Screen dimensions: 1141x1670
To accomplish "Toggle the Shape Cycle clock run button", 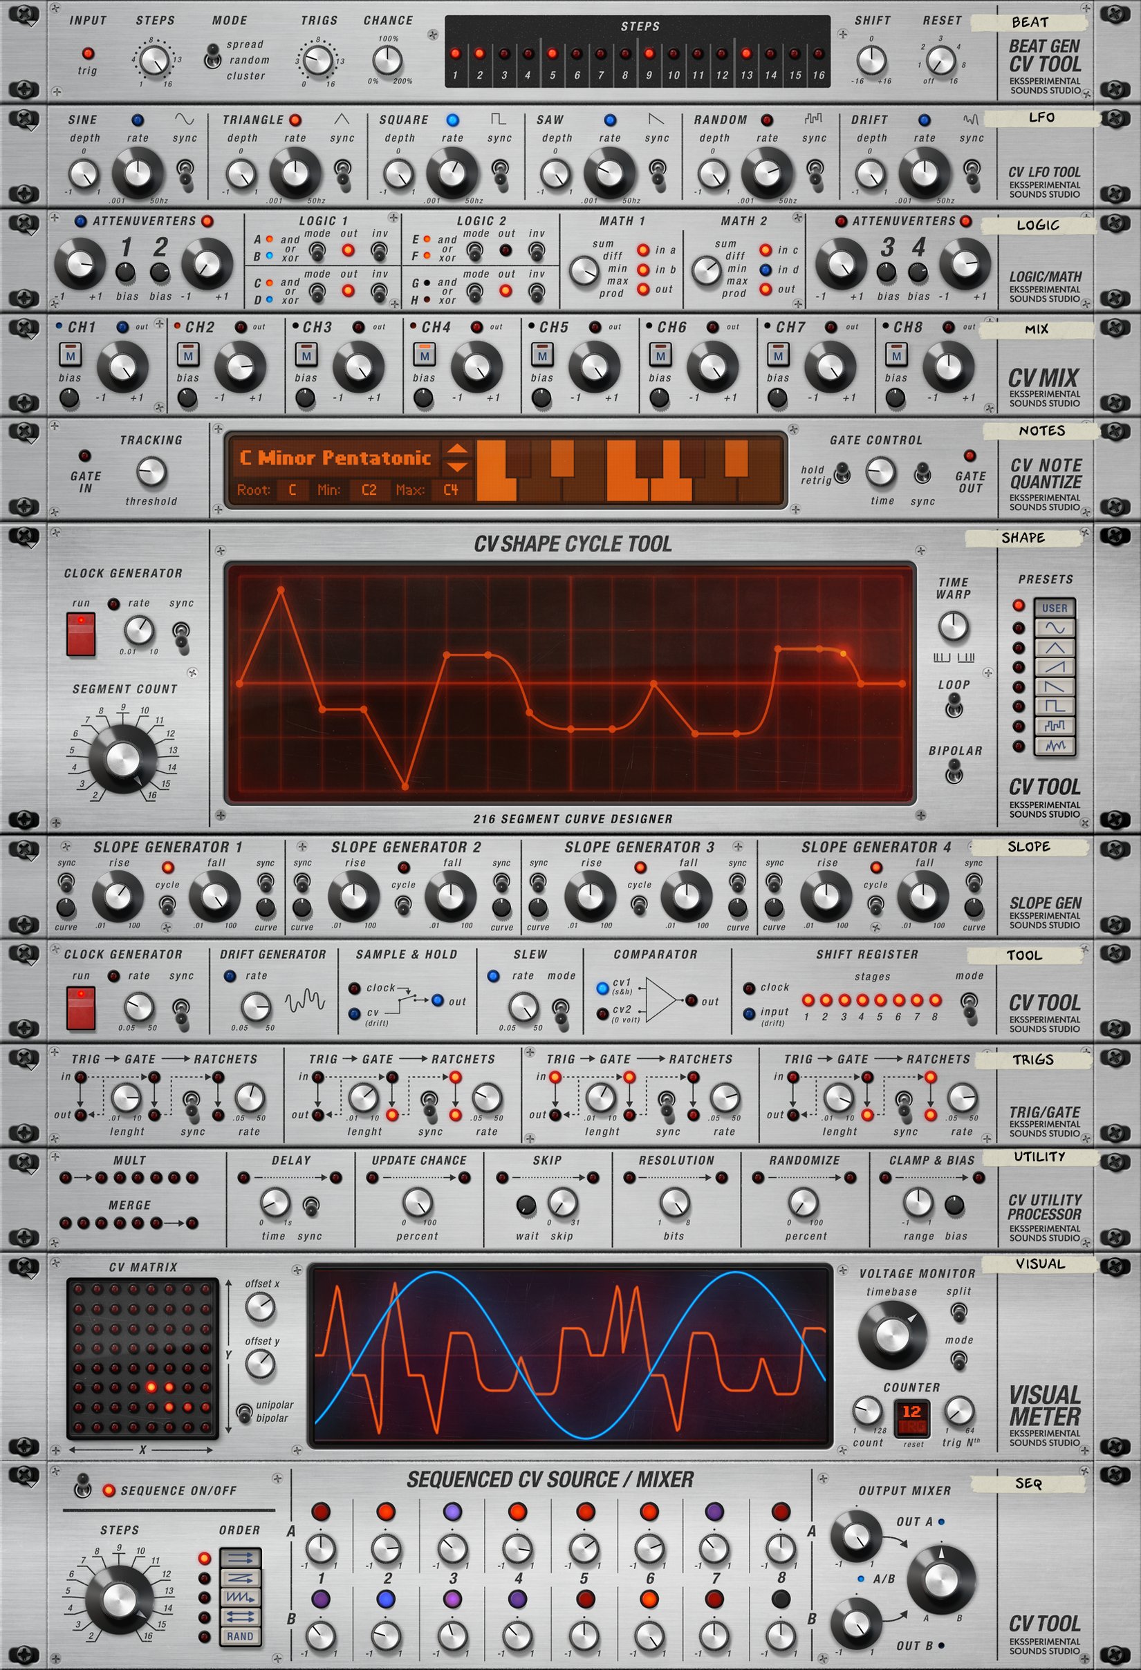I will coord(81,634).
